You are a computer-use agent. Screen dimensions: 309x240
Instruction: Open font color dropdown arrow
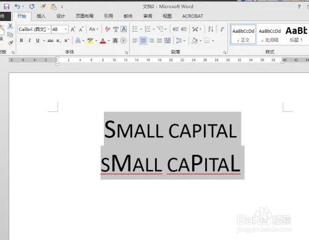(109, 41)
